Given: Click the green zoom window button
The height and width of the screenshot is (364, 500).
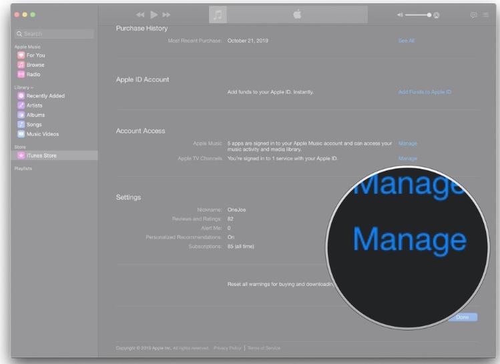Looking at the screenshot, I should point(33,15).
